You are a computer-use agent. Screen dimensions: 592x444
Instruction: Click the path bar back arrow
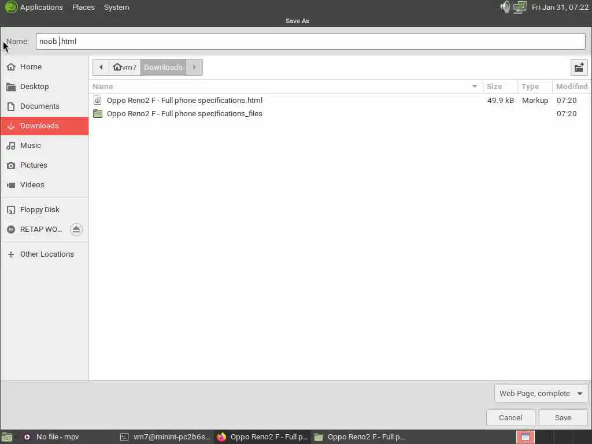101,67
